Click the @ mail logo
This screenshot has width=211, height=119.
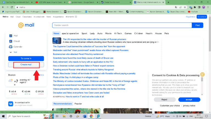tap(26, 25)
